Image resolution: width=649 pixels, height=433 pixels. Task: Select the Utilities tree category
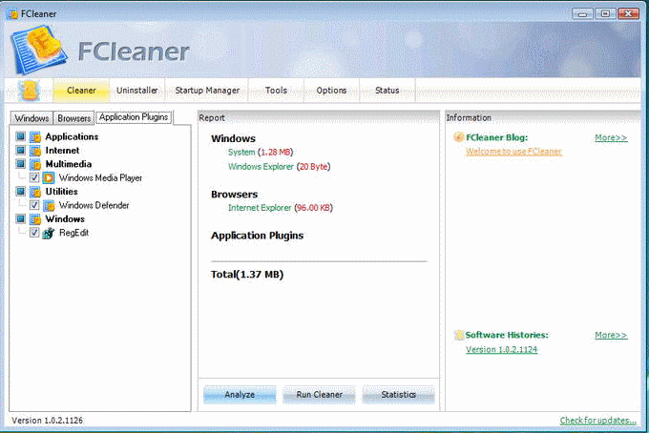(x=62, y=192)
